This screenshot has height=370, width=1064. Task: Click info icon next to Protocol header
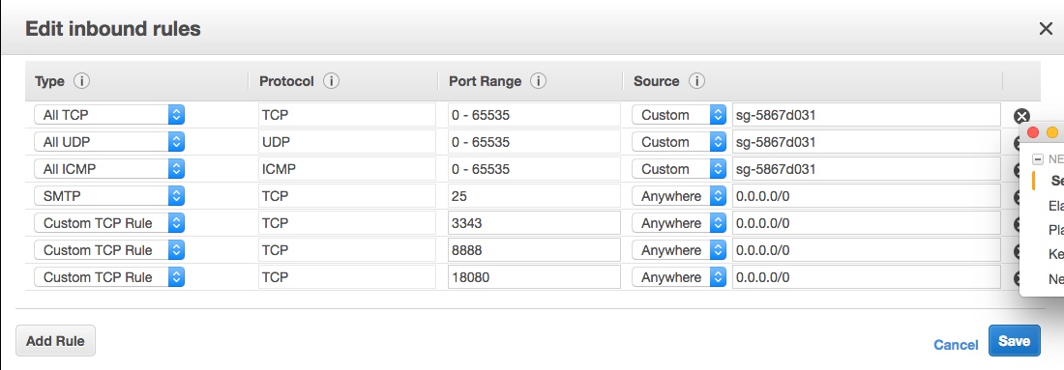pos(331,81)
